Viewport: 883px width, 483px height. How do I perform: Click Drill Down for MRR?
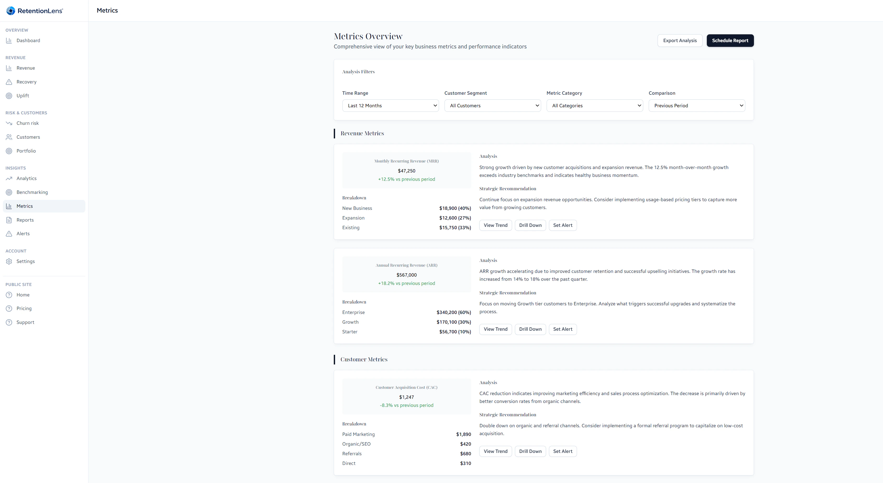point(530,225)
